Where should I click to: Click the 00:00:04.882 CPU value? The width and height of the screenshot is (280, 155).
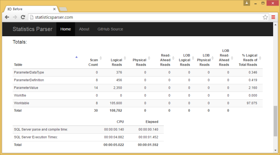click(114, 137)
